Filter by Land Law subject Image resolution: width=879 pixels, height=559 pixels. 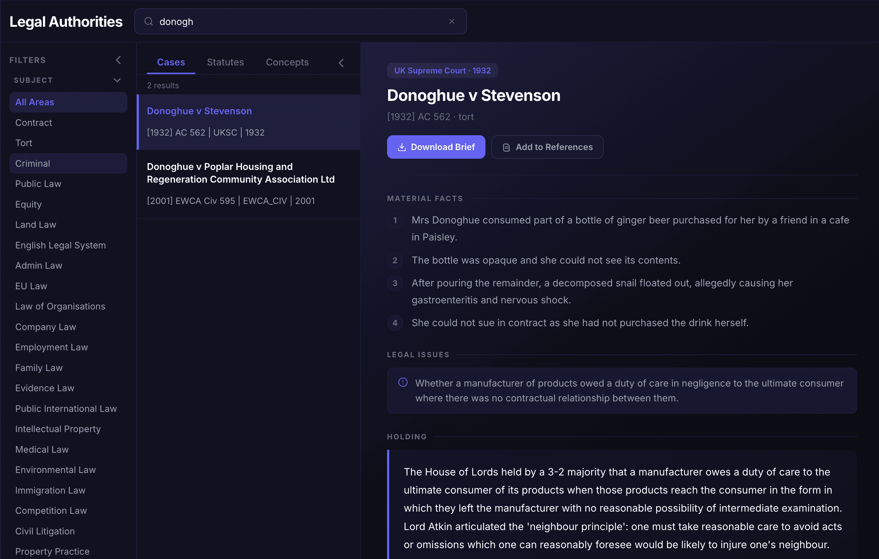pos(68,225)
